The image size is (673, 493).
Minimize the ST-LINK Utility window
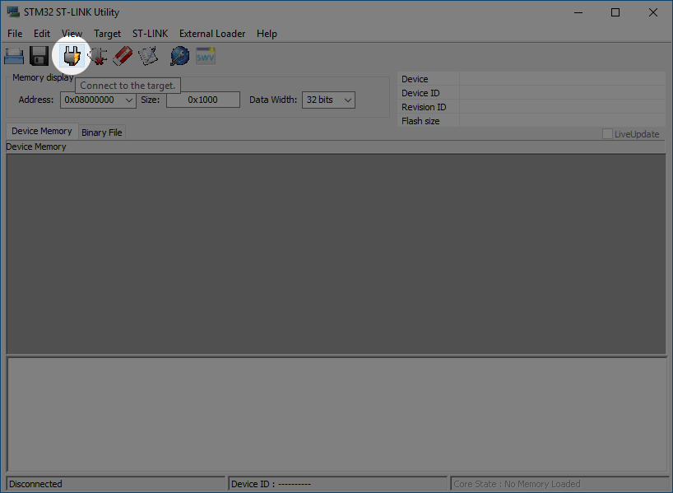(578, 12)
